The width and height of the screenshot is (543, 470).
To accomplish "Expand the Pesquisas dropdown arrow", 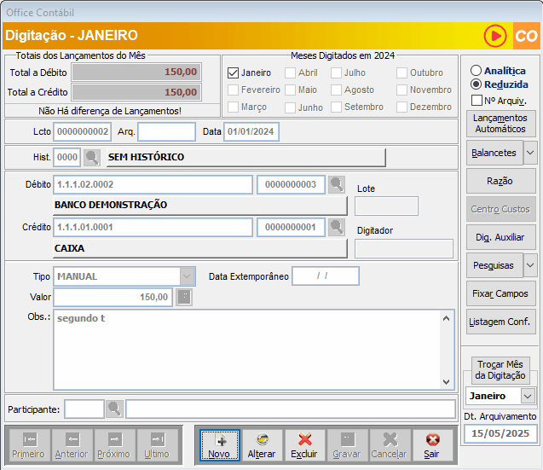I will click(x=529, y=265).
